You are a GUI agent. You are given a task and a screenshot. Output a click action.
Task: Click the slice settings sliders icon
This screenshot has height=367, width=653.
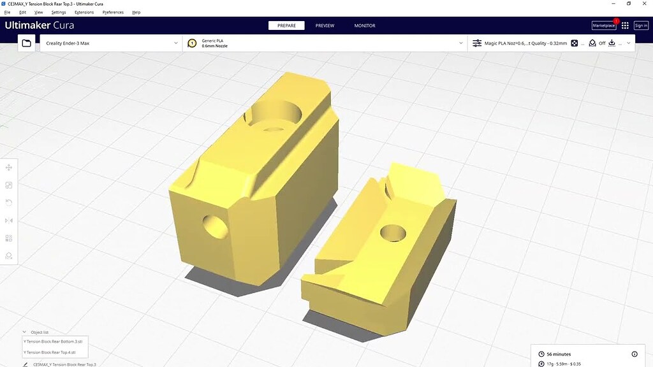click(x=477, y=43)
